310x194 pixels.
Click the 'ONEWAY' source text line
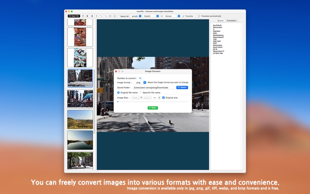coord(216,31)
